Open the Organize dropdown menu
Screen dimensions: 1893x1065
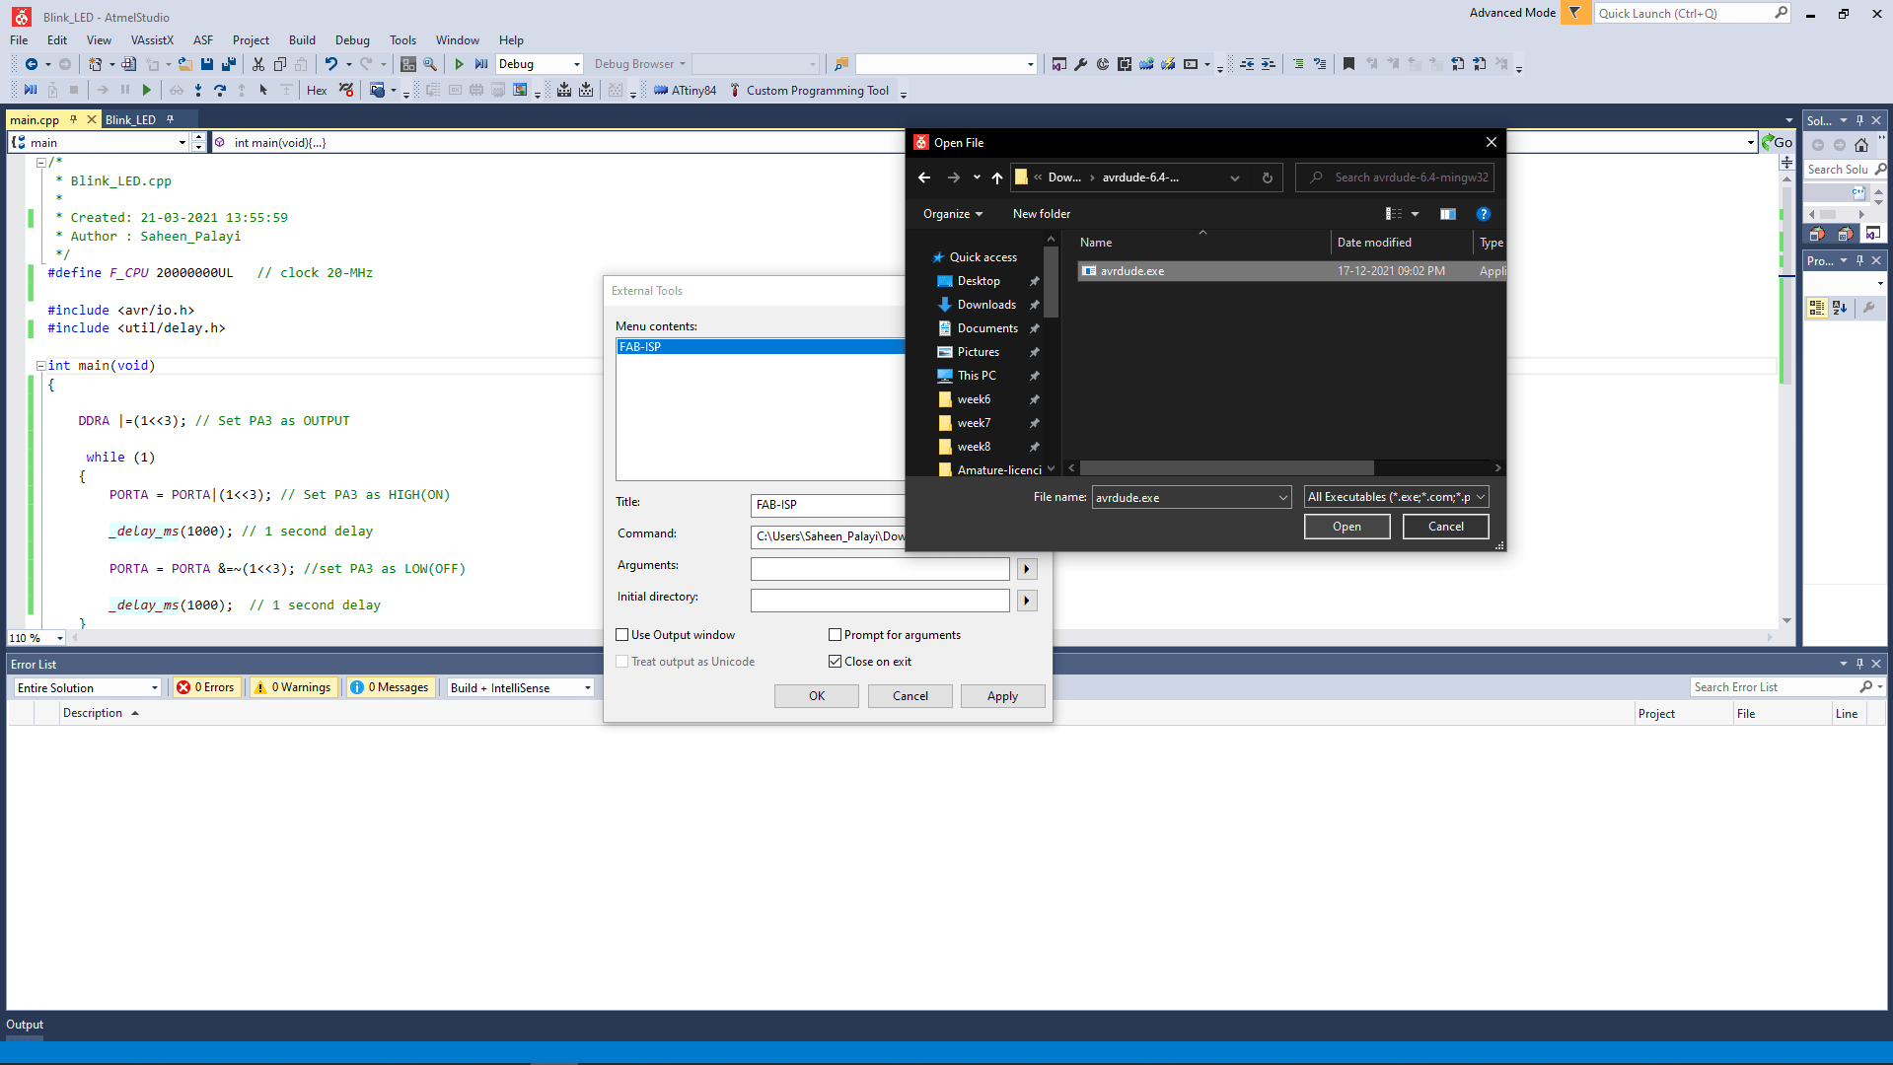click(x=953, y=214)
